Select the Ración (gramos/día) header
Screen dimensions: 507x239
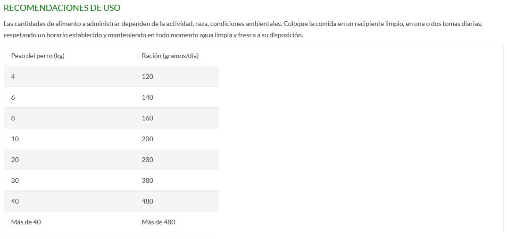170,56
